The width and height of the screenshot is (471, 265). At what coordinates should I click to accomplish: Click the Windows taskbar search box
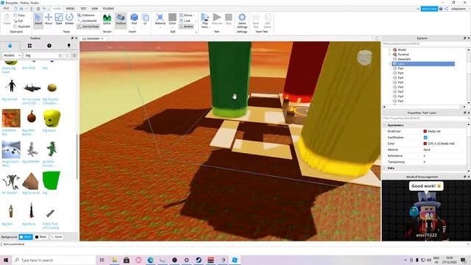(x=54, y=260)
